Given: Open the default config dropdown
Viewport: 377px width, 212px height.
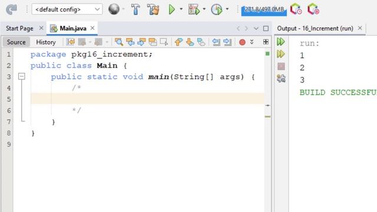Looking at the screenshot, I should point(67,9).
